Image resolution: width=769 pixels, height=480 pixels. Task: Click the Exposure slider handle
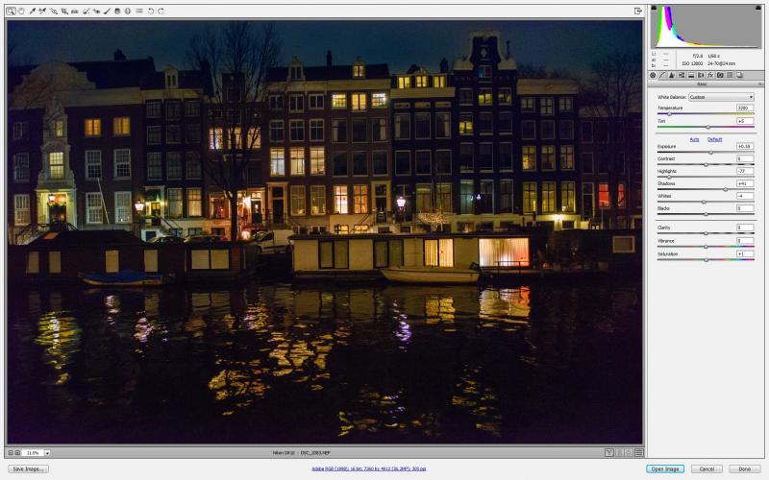point(710,153)
